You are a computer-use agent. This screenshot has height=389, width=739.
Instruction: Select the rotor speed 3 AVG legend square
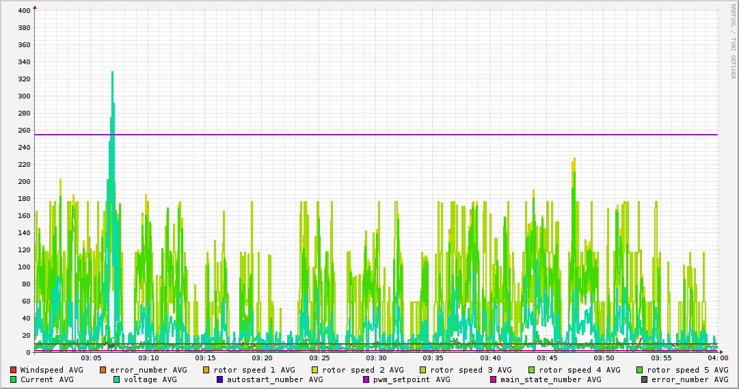[x=423, y=370]
